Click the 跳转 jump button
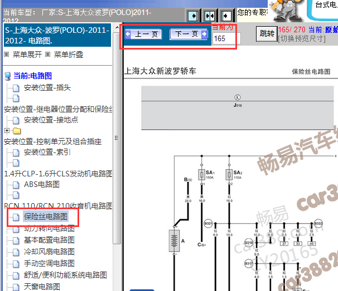The width and height of the screenshot is (338, 291). click(x=267, y=33)
